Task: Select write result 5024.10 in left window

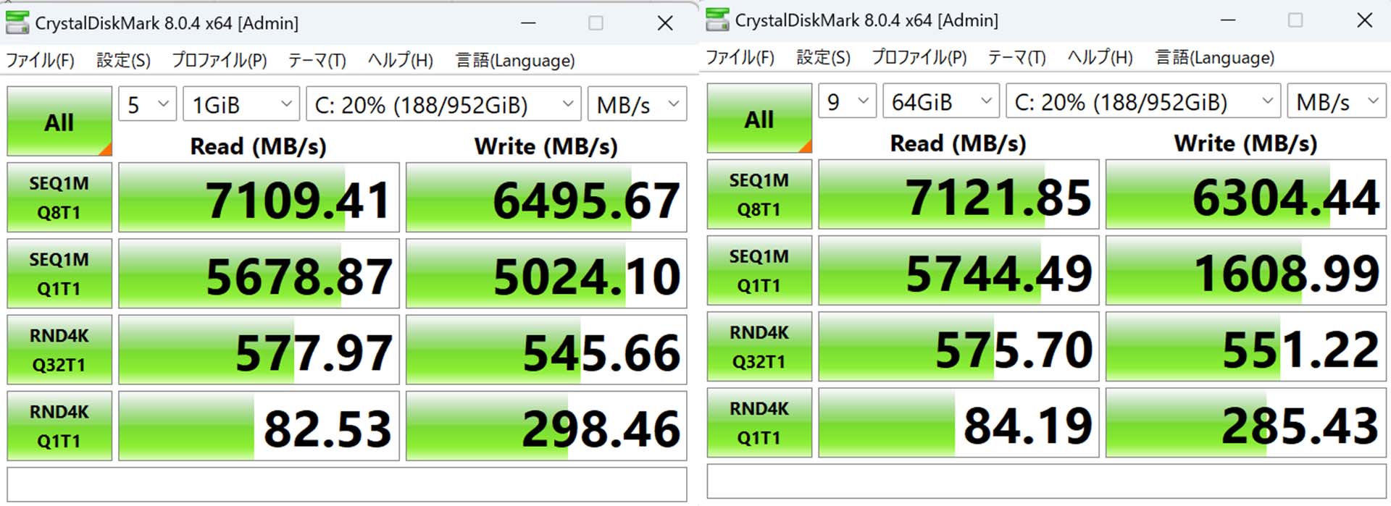Action: (x=546, y=274)
